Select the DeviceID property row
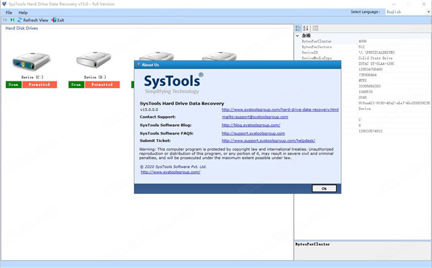The width and height of the screenshot is (432, 268). [x=363, y=53]
